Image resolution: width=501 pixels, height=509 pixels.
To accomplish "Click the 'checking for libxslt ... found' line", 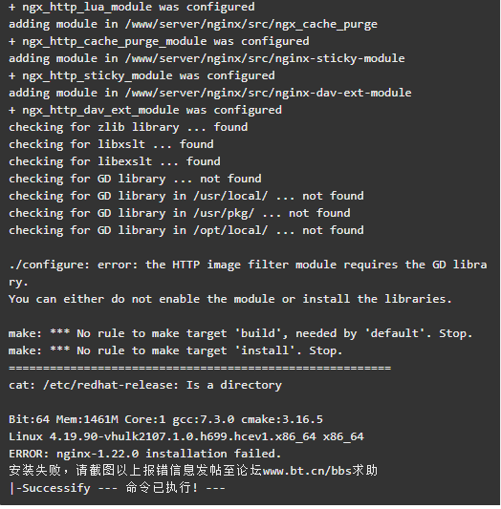I will pos(111,144).
